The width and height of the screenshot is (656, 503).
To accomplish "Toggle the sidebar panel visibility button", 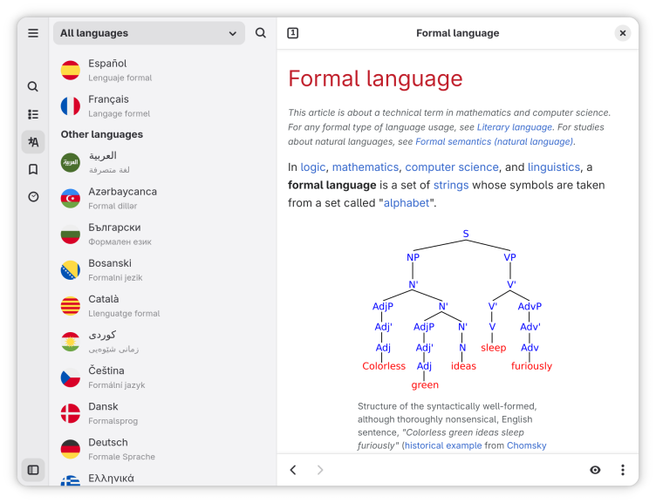I will pyautogui.click(x=33, y=470).
